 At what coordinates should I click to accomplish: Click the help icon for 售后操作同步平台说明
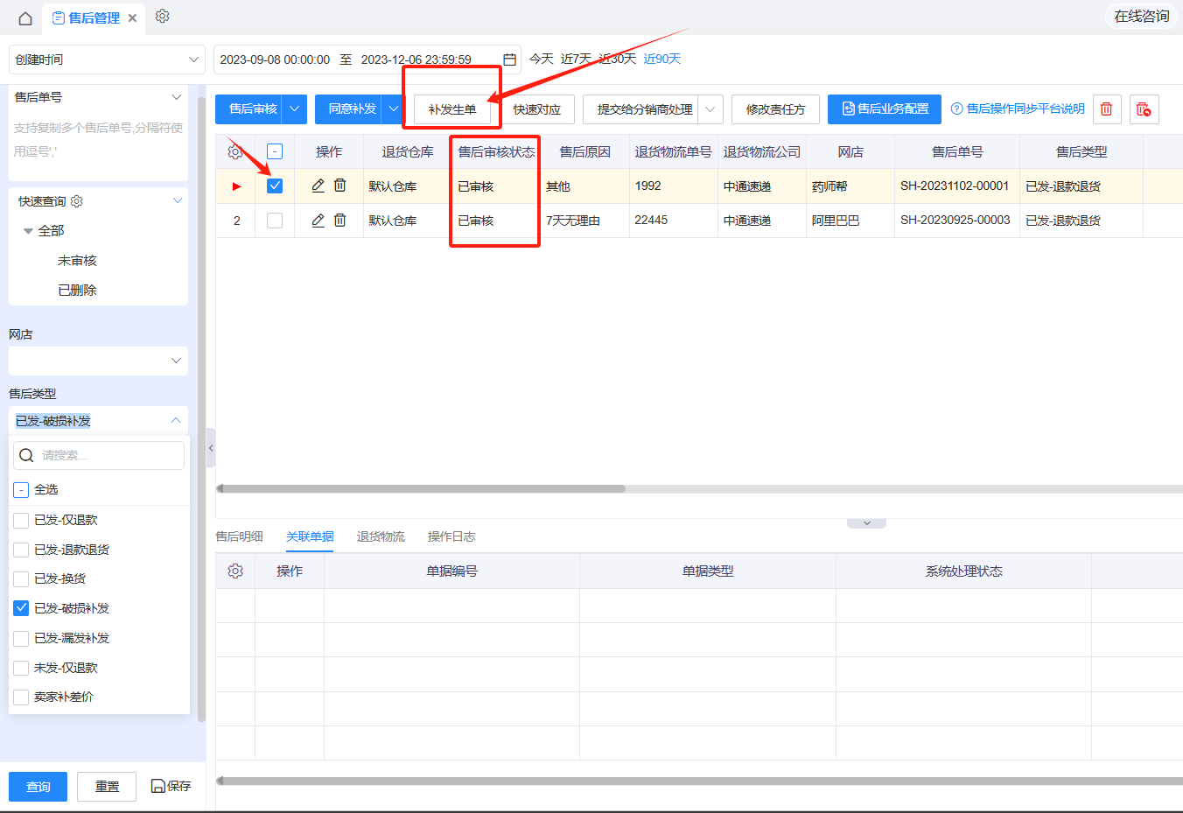pyautogui.click(x=956, y=109)
